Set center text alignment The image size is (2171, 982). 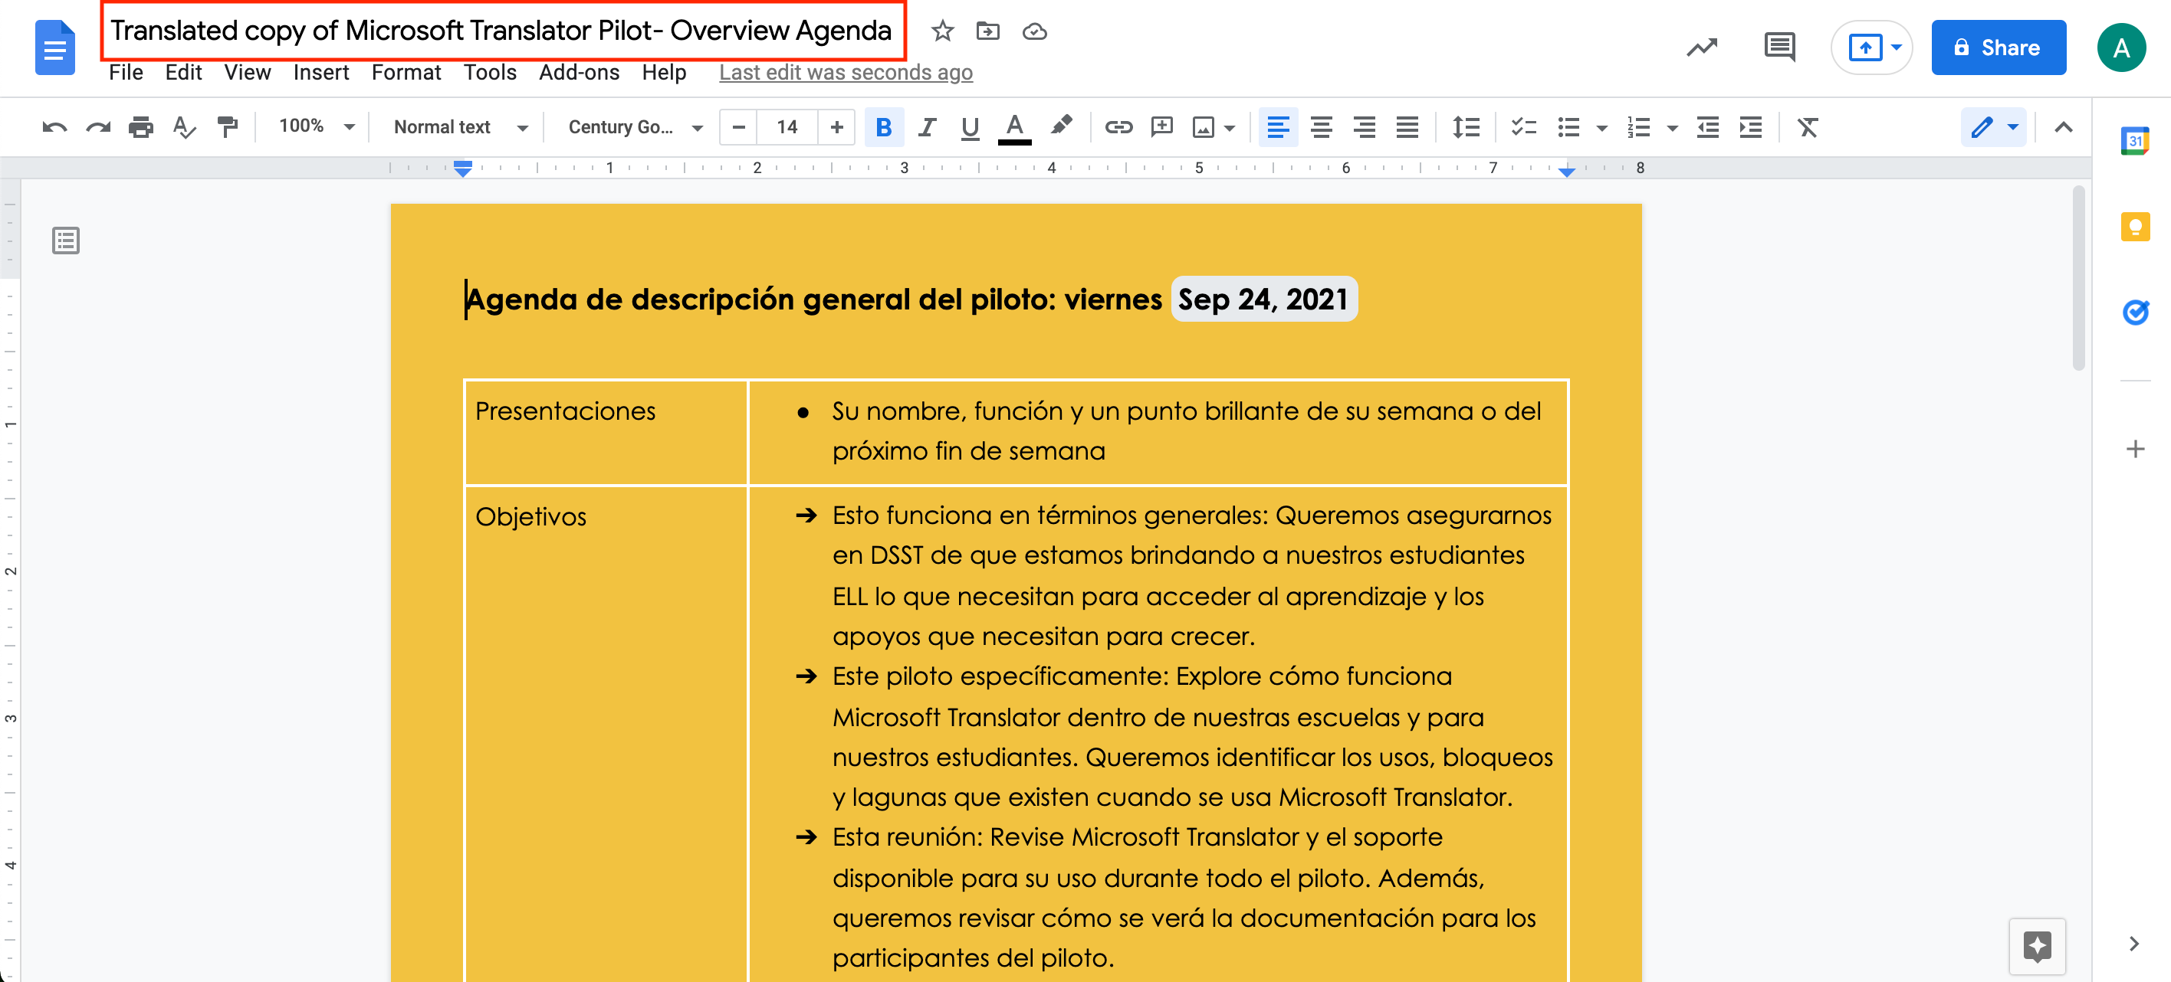1321,127
